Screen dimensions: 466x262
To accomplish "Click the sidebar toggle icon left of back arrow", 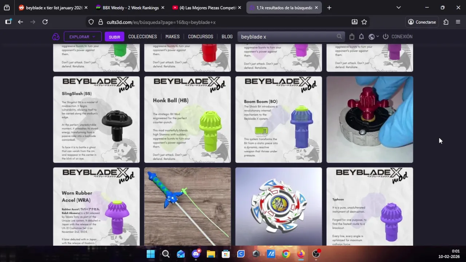I will tap(8, 22).
